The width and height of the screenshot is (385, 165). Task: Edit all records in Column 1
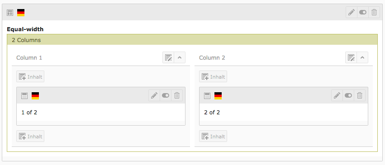tap(168, 57)
